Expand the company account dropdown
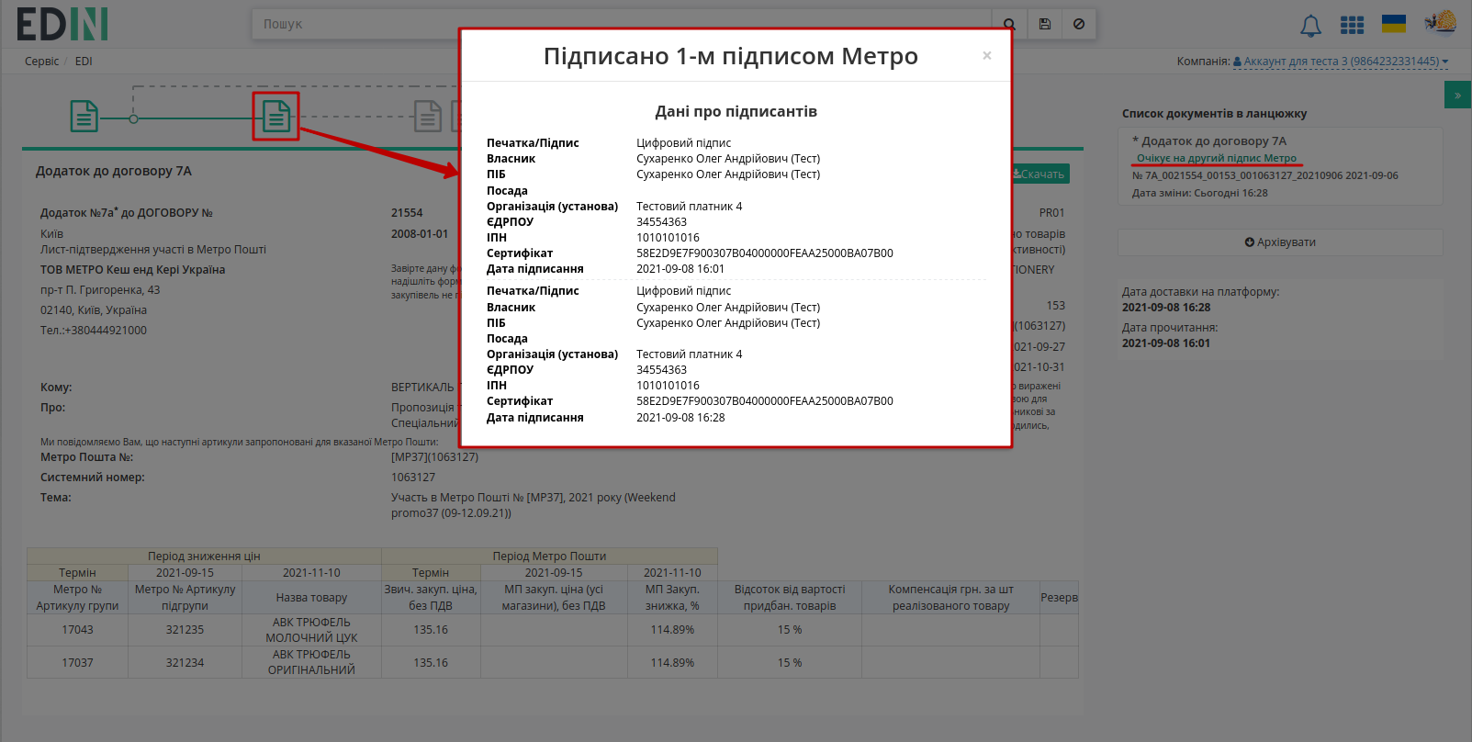Screen dimensions: 1472x742 click(1341, 62)
